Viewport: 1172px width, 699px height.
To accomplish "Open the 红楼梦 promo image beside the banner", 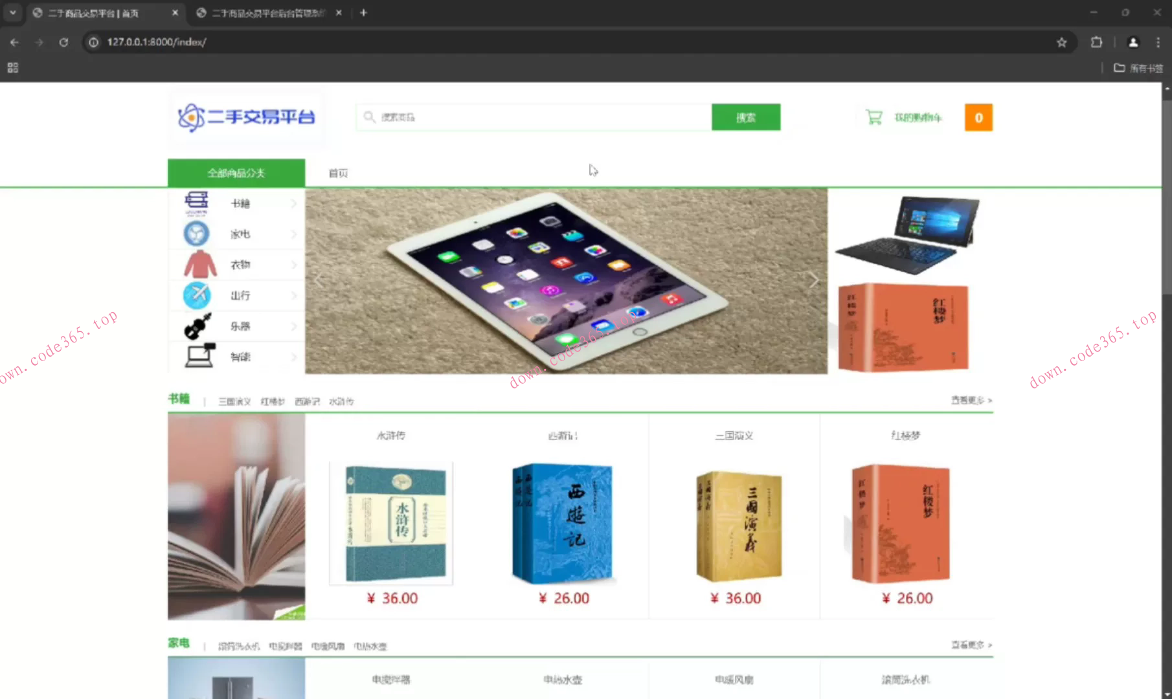I will (x=903, y=327).
